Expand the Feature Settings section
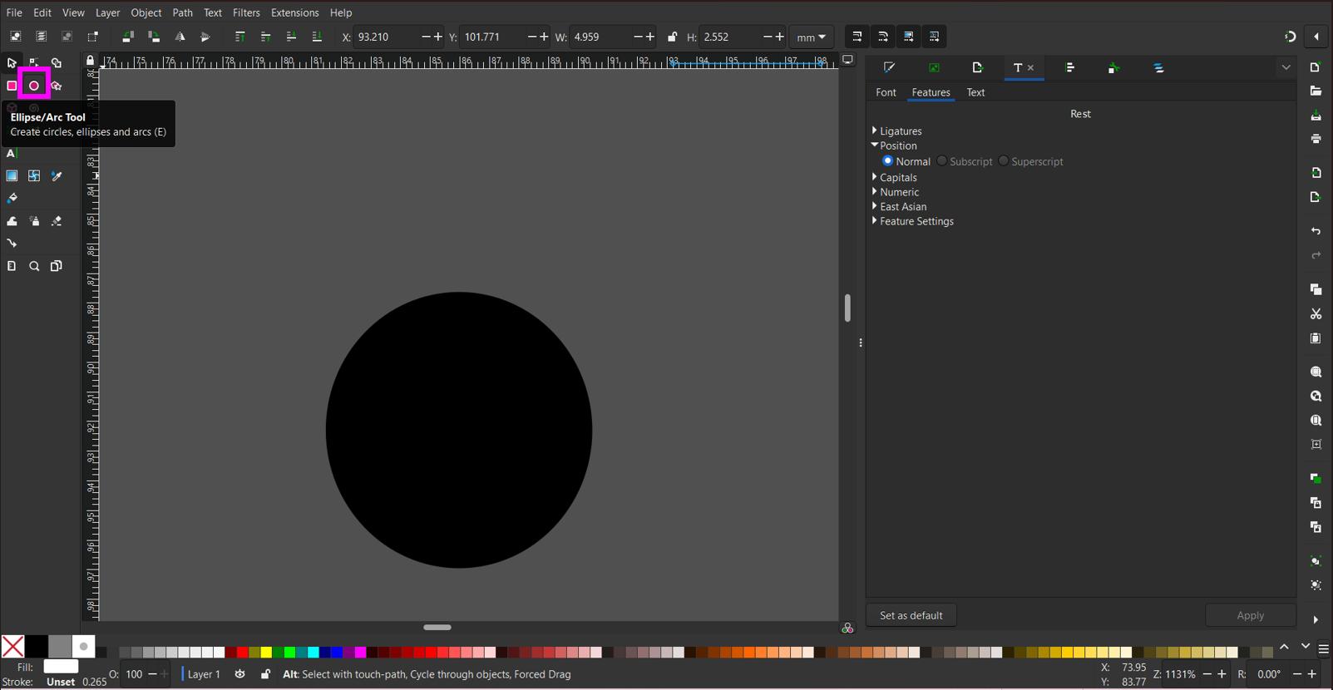This screenshot has height=690, width=1333. pos(875,221)
